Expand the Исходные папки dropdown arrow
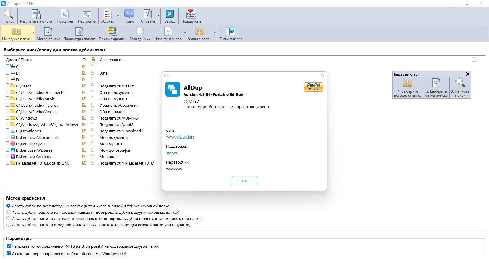Image resolution: width=489 pixels, height=263 pixels. (x=33, y=33)
